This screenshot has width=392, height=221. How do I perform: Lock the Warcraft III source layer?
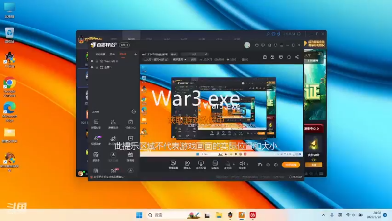(x=97, y=61)
